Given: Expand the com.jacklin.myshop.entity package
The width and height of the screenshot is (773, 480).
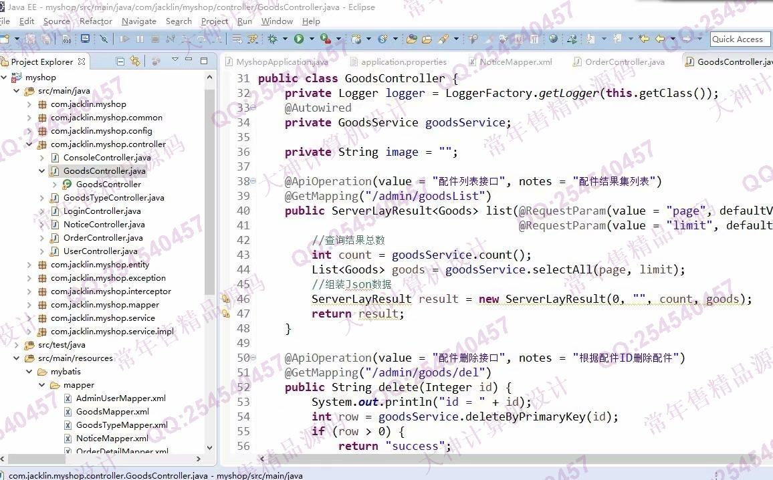Looking at the screenshot, I should (29, 265).
